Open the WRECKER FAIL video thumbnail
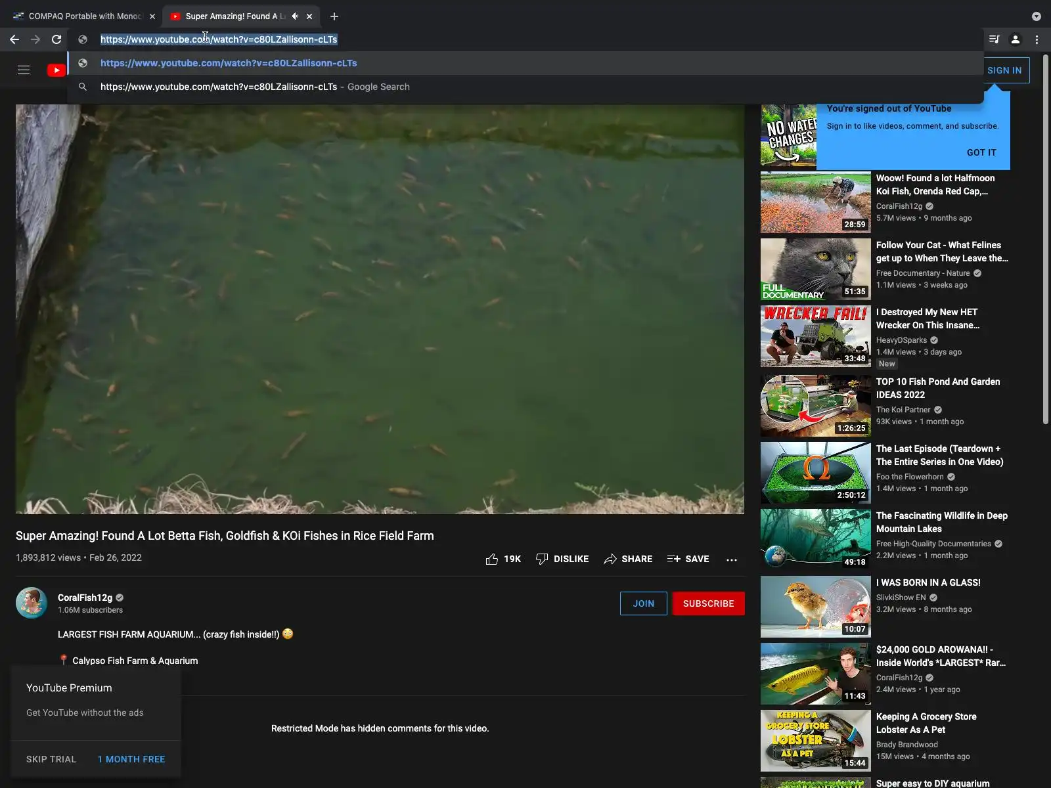 click(816, 336)
